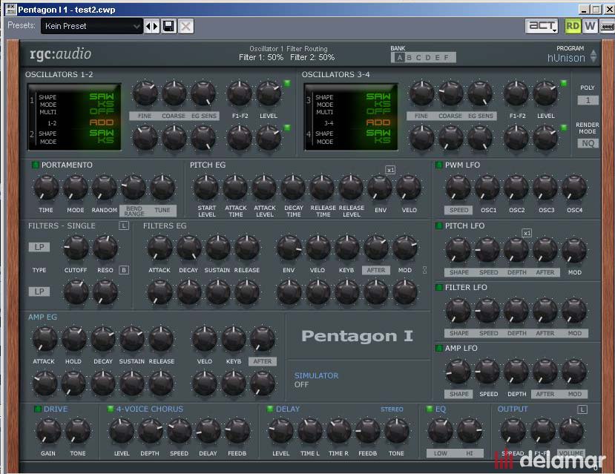Click the Filters L link button

pos(124,226)
